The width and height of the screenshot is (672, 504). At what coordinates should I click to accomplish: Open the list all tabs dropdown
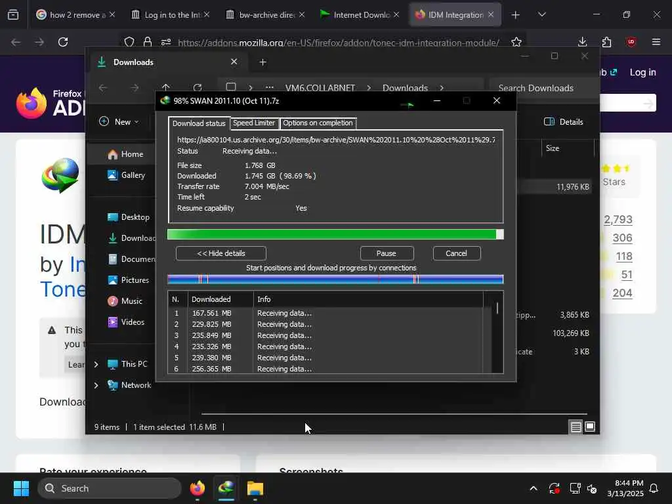[x=542, y=15]
